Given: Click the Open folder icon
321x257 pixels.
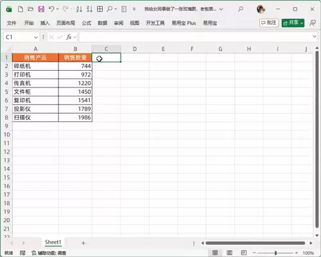Looking at the screenshot, I should point(31,9).
